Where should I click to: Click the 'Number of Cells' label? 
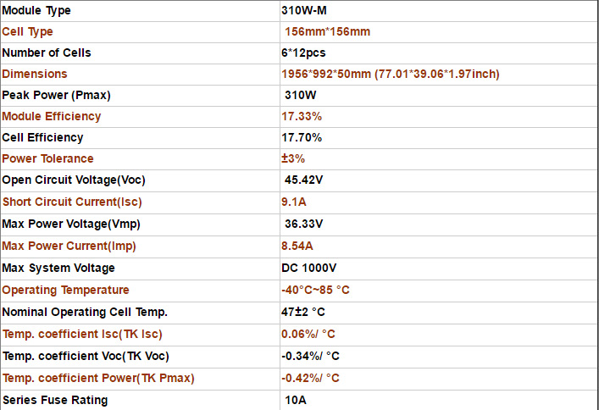(x=47, y=53)
